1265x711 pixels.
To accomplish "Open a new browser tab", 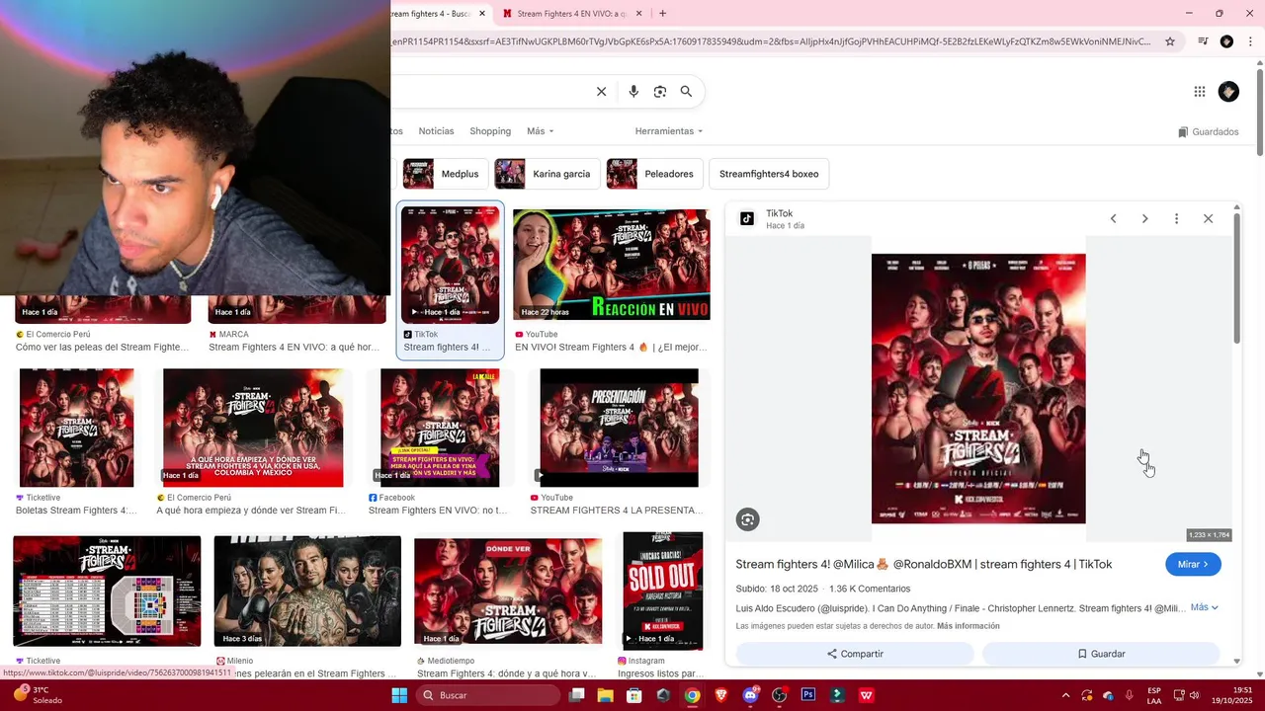I will pyautogui.click(x=662, y=14).
